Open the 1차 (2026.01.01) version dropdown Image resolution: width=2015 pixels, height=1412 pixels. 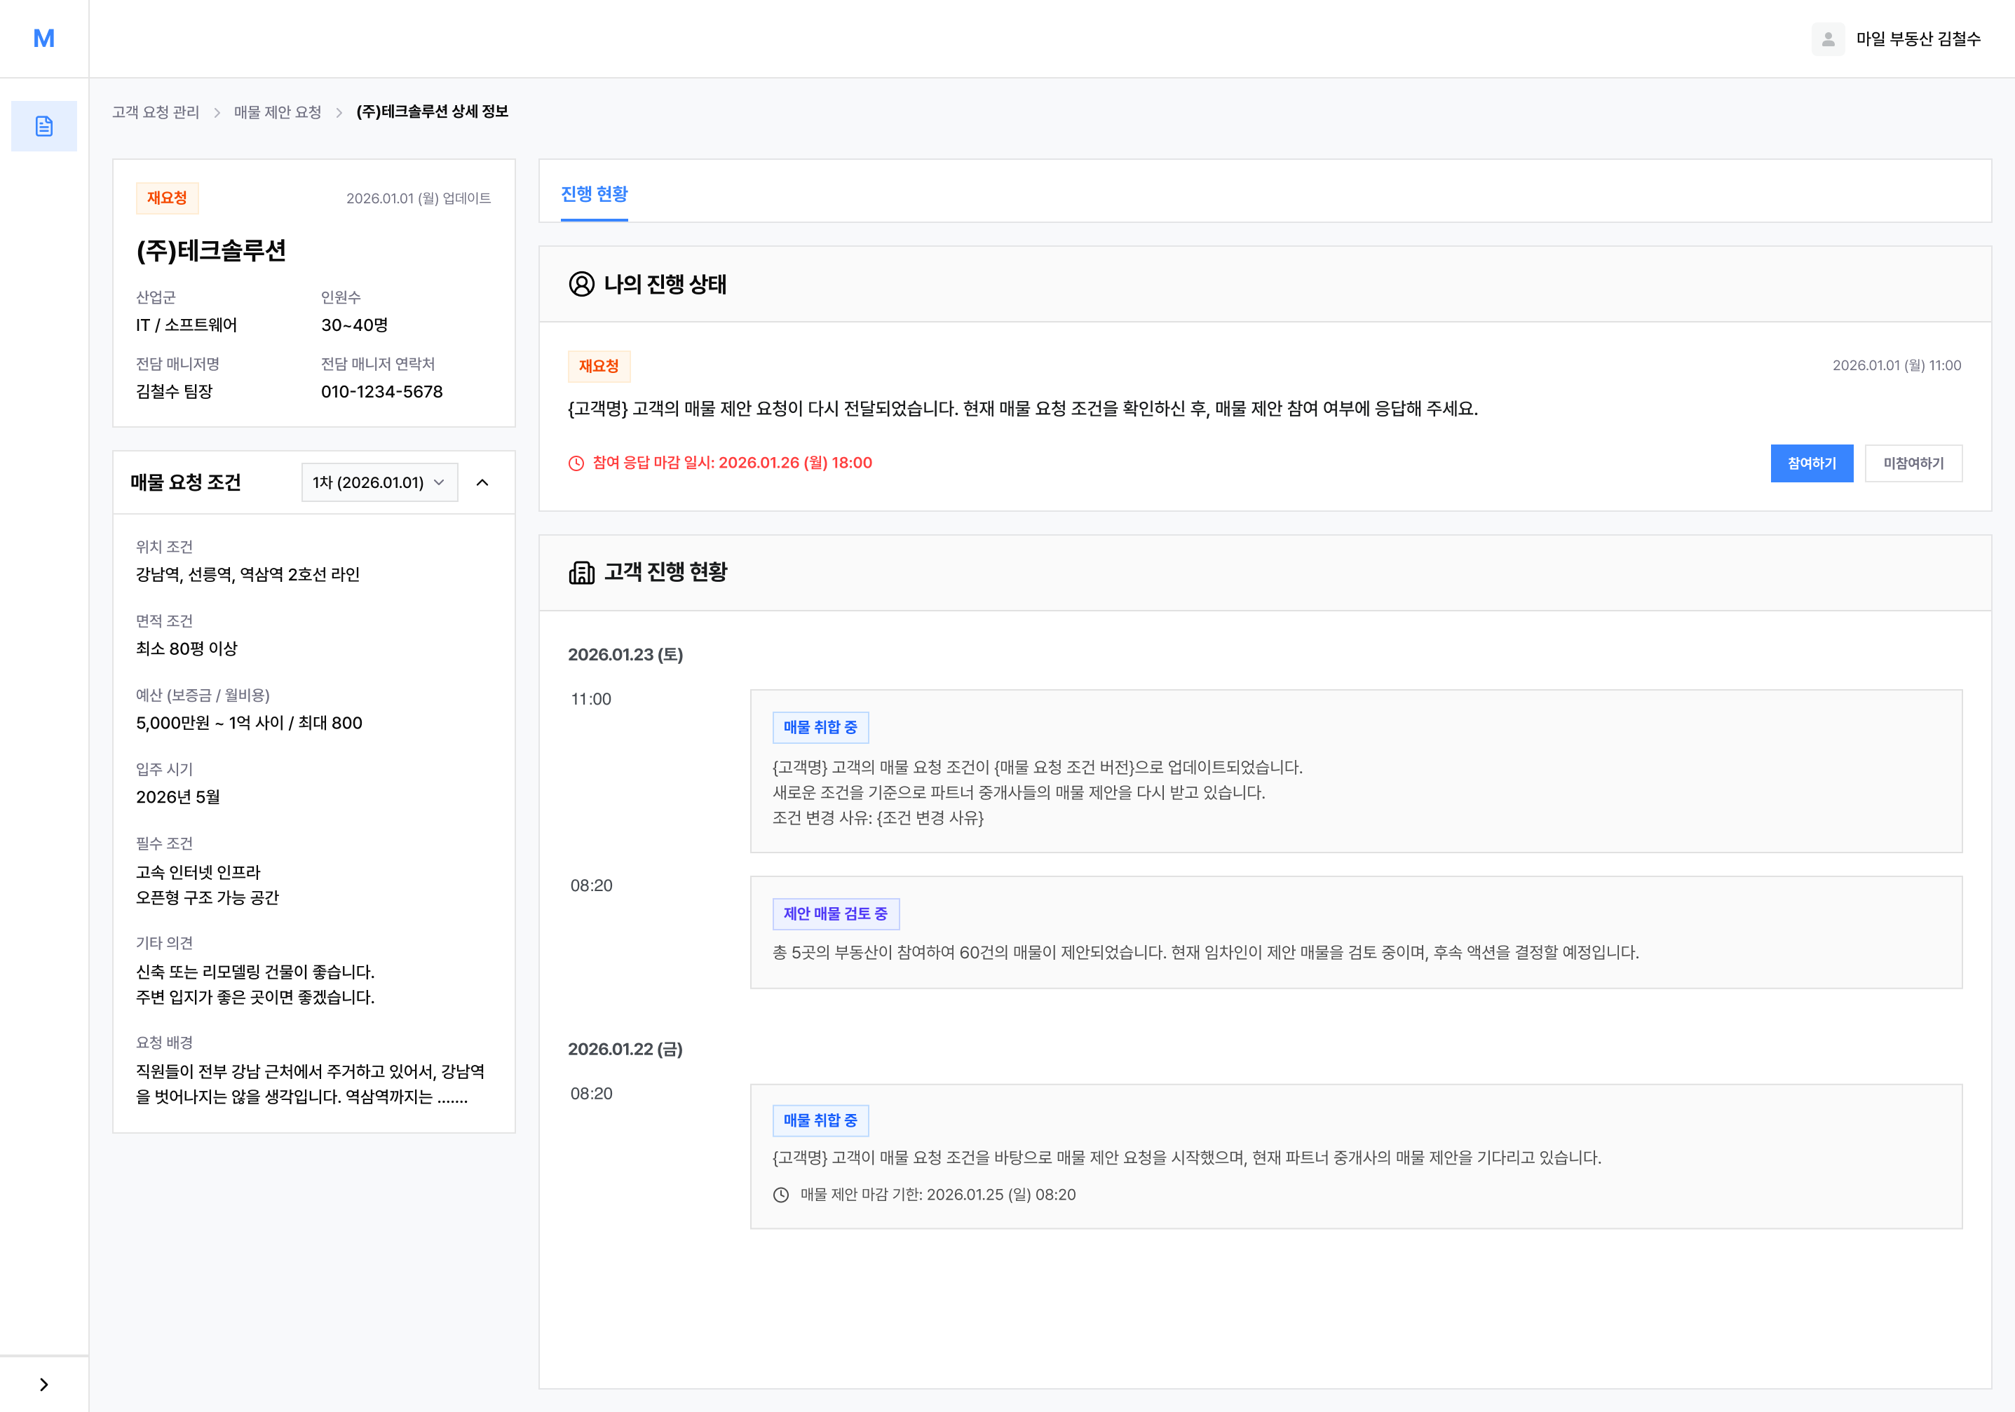click(379, 482)
